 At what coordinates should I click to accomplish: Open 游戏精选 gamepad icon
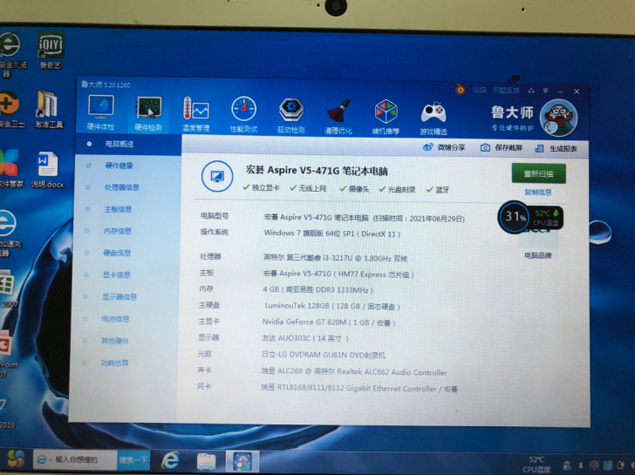(434, 118)
